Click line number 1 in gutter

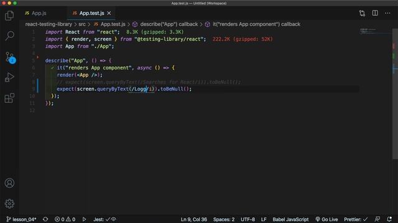[33, 32]
